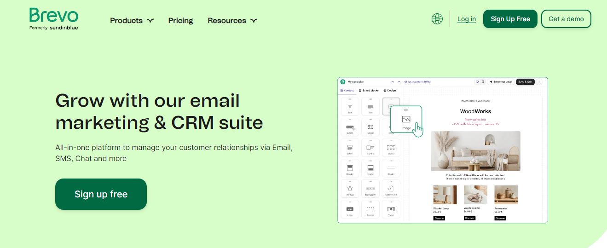Select the Footer block
The image size is (607, 248).
[370, 168]
